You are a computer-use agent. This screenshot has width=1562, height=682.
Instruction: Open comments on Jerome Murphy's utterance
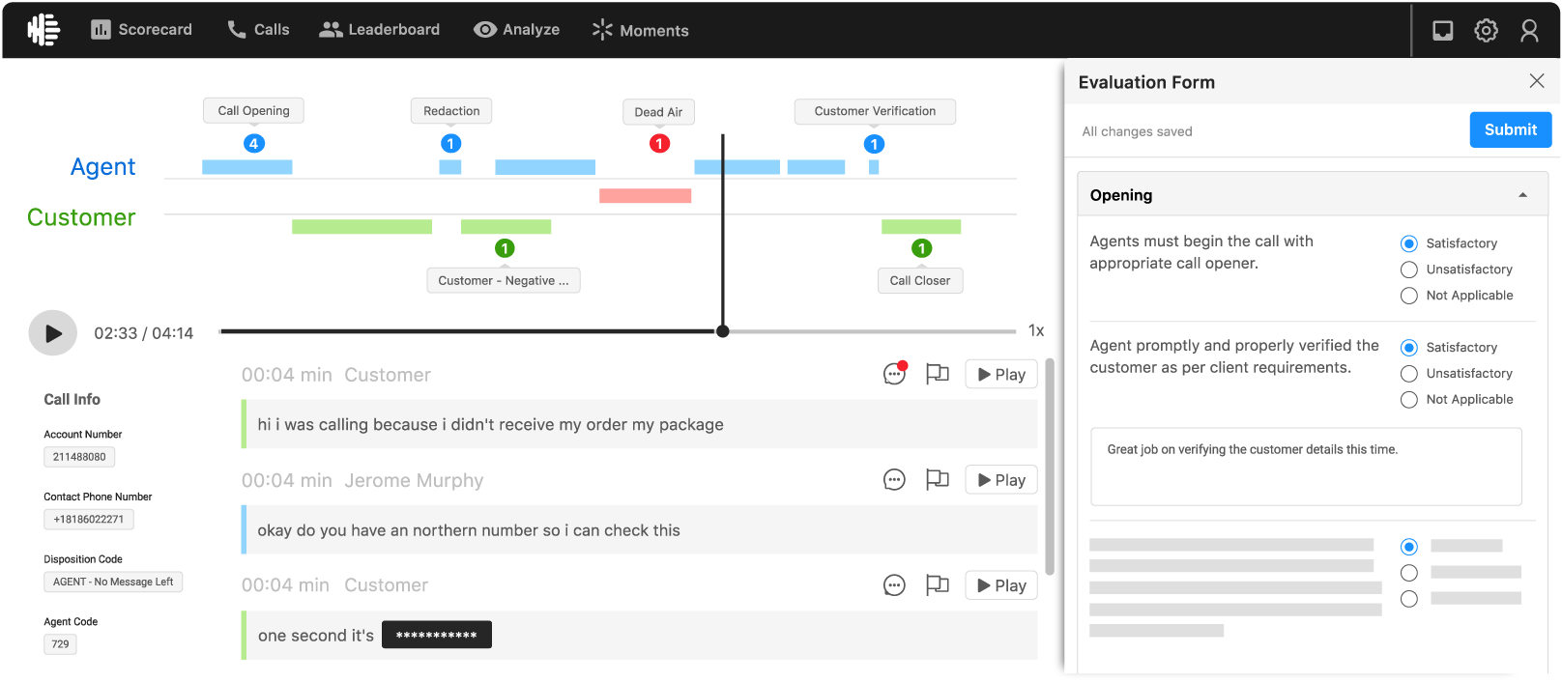click(895, 480)
